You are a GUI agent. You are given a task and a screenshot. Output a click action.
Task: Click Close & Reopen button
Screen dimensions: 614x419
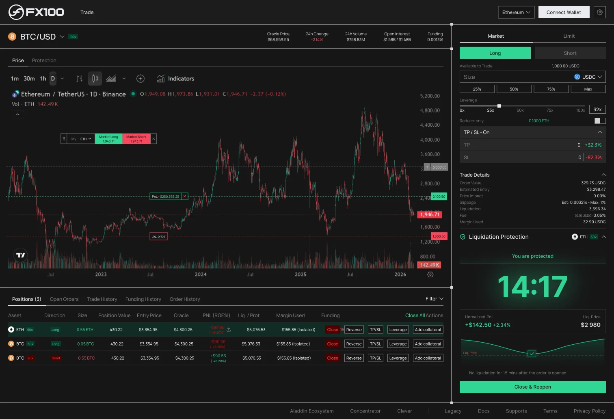[532, 387]
